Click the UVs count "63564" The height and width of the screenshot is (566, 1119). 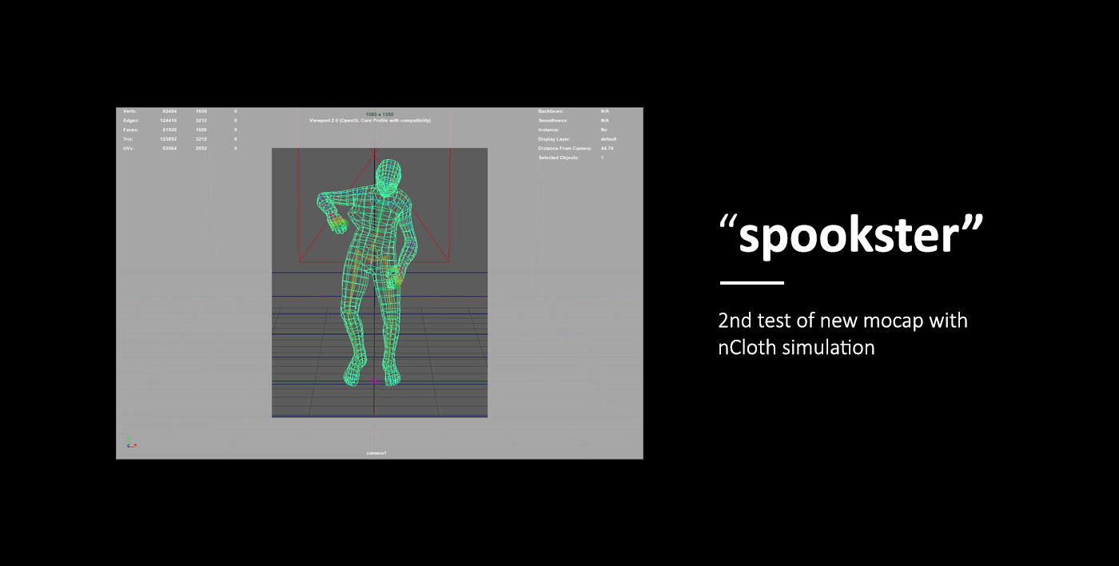[169, 149]
